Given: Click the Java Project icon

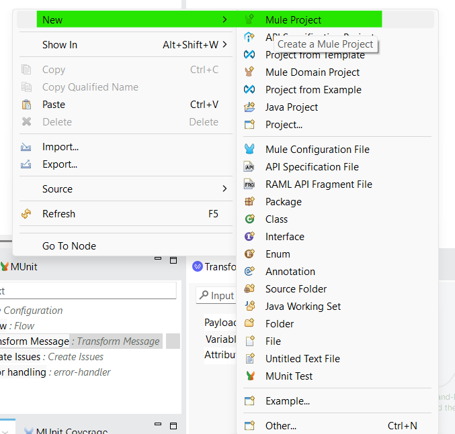Looking at the screenshot, I should (x=249, y=107).
